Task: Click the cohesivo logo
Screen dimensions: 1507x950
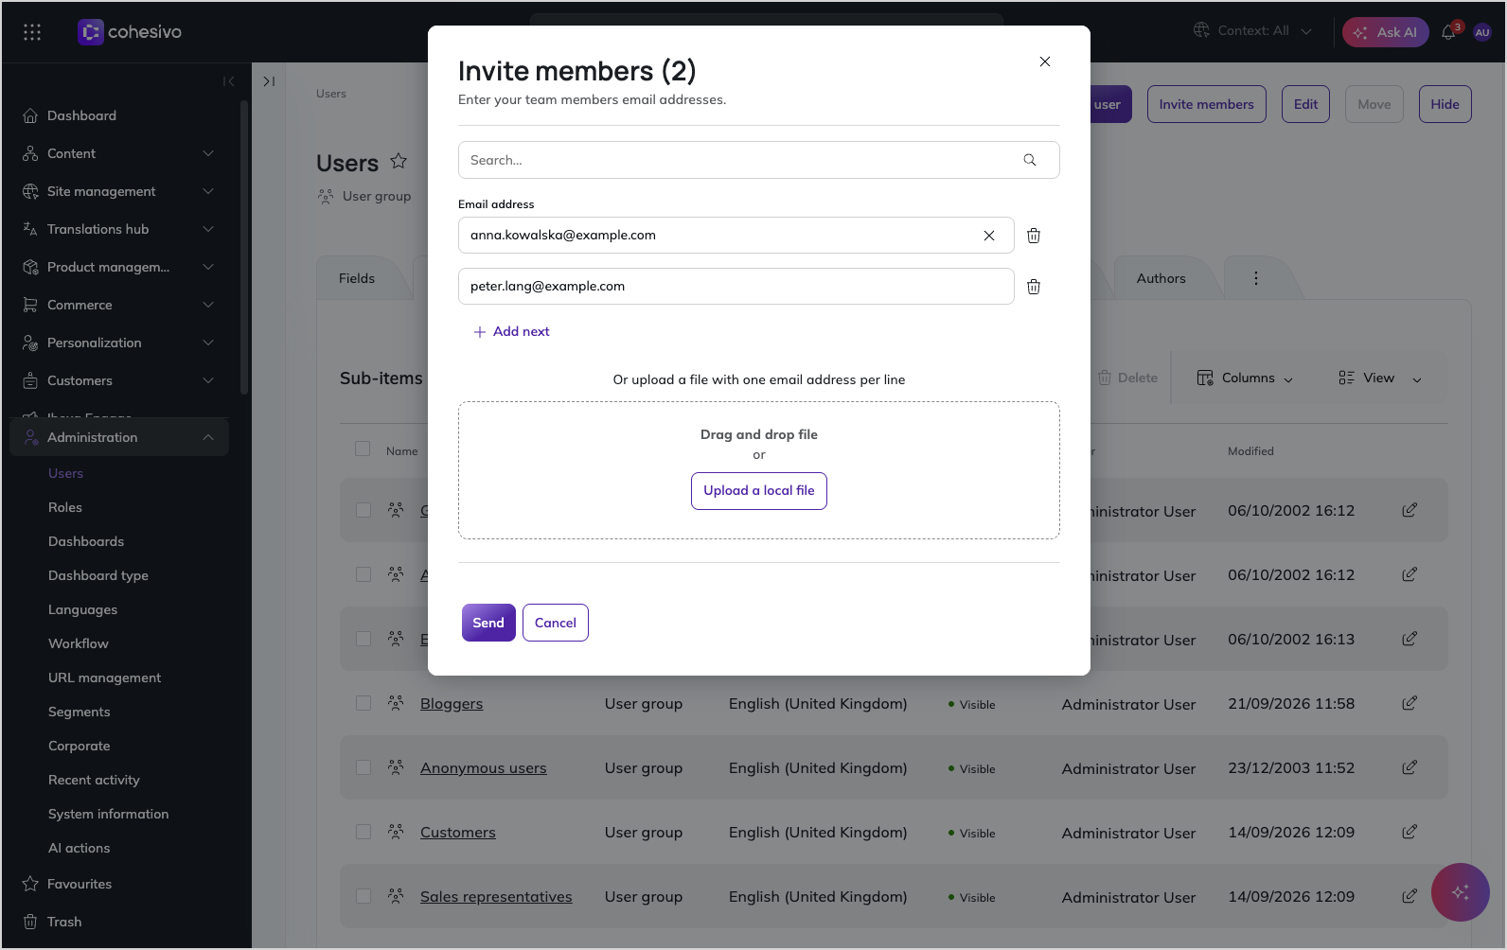Action: point(130,32)
